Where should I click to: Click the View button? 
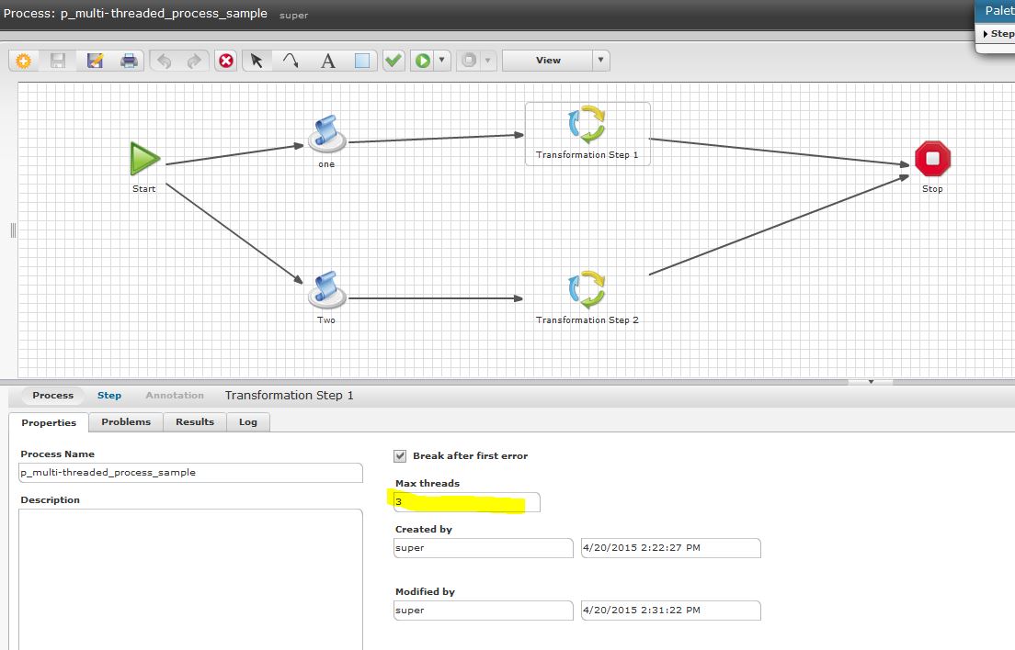(548, 60)
